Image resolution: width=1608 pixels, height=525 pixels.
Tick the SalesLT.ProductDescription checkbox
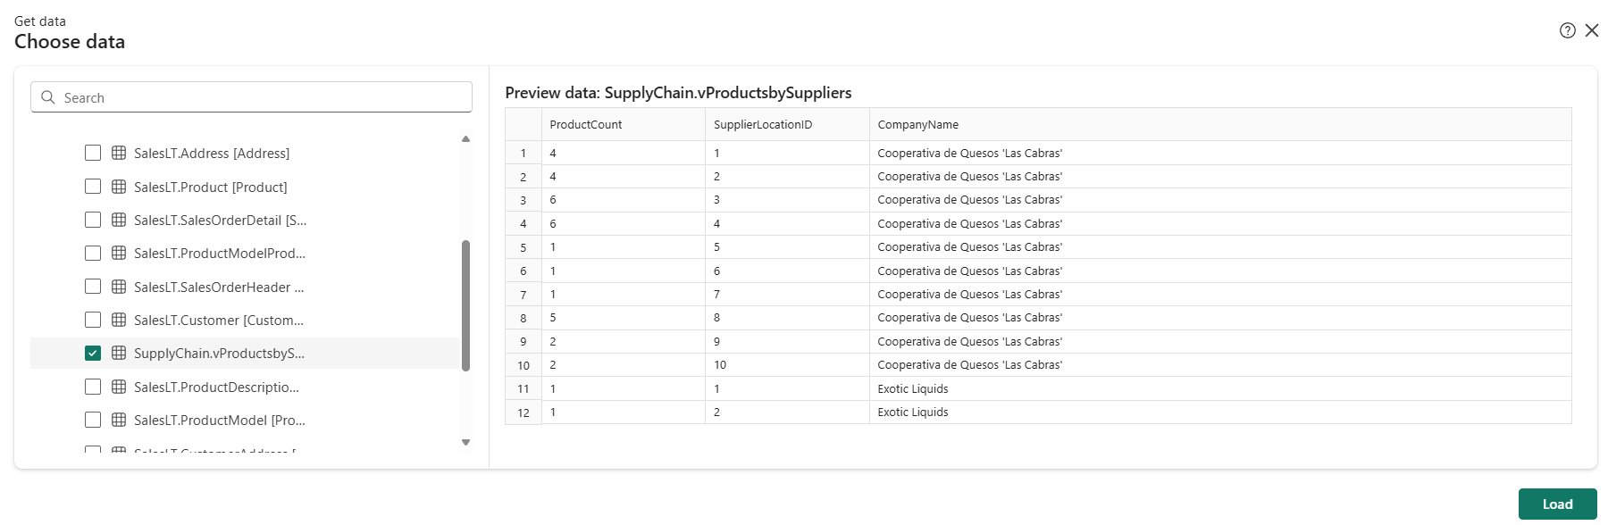tap(93, 387)
